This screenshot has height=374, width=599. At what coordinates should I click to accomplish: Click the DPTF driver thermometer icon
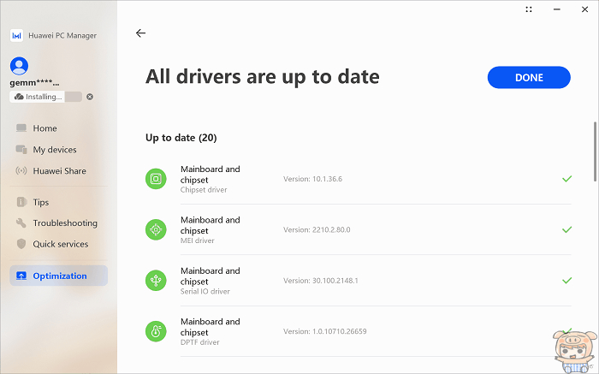tap(157, 331)
